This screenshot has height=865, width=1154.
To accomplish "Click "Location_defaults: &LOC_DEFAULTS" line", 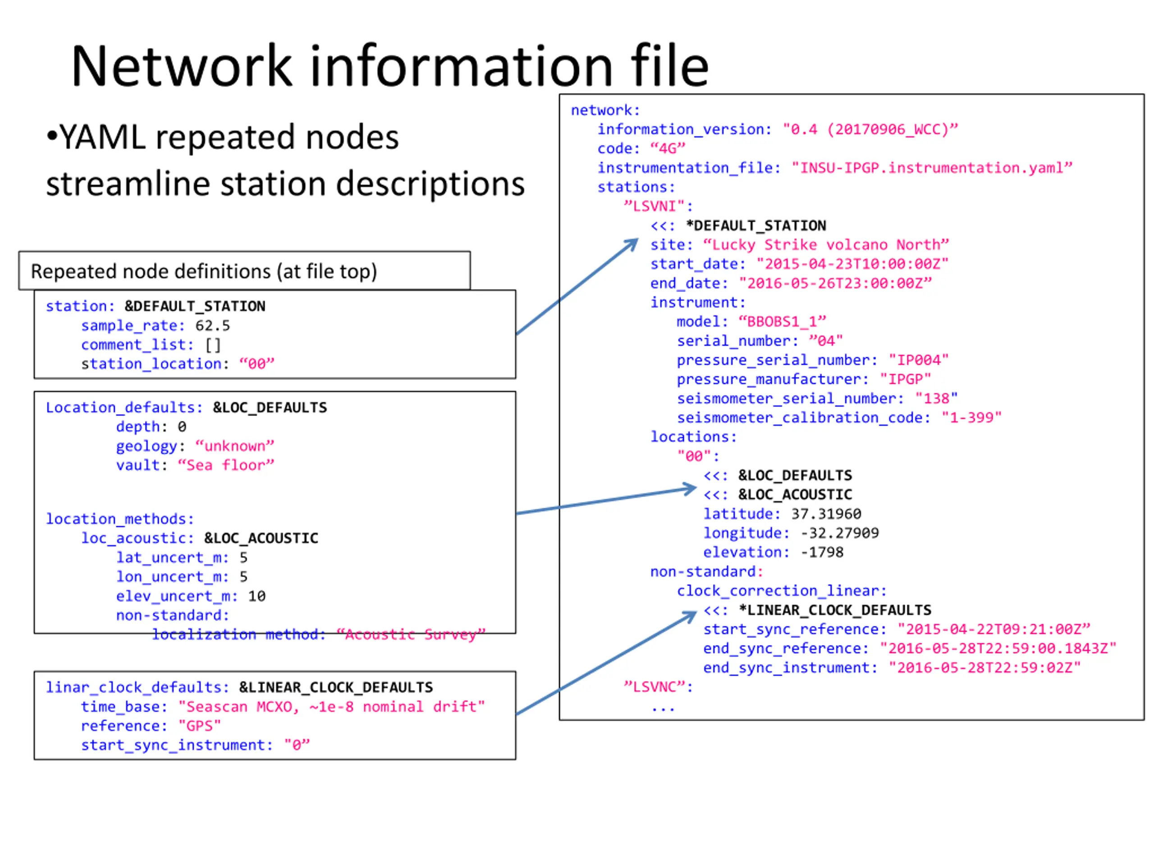I will (186, 407).
